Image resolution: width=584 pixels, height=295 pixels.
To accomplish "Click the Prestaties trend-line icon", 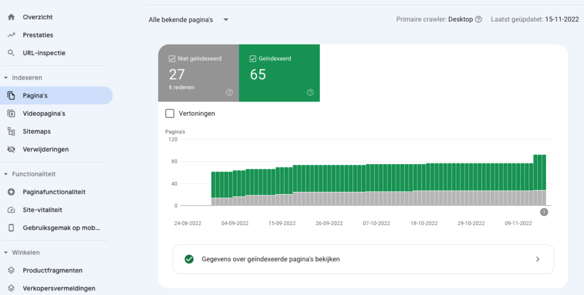I will click(11, 35).
